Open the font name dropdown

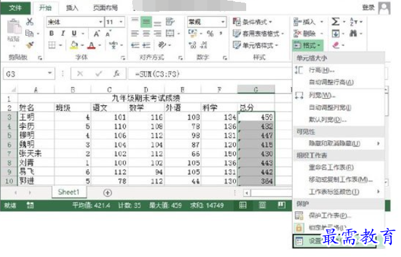click(x=101, y=22)
